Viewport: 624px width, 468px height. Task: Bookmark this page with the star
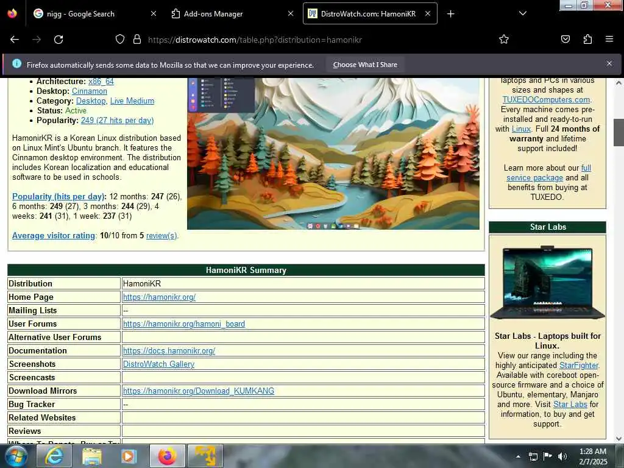pyautogui.click(x=504, y=40)
